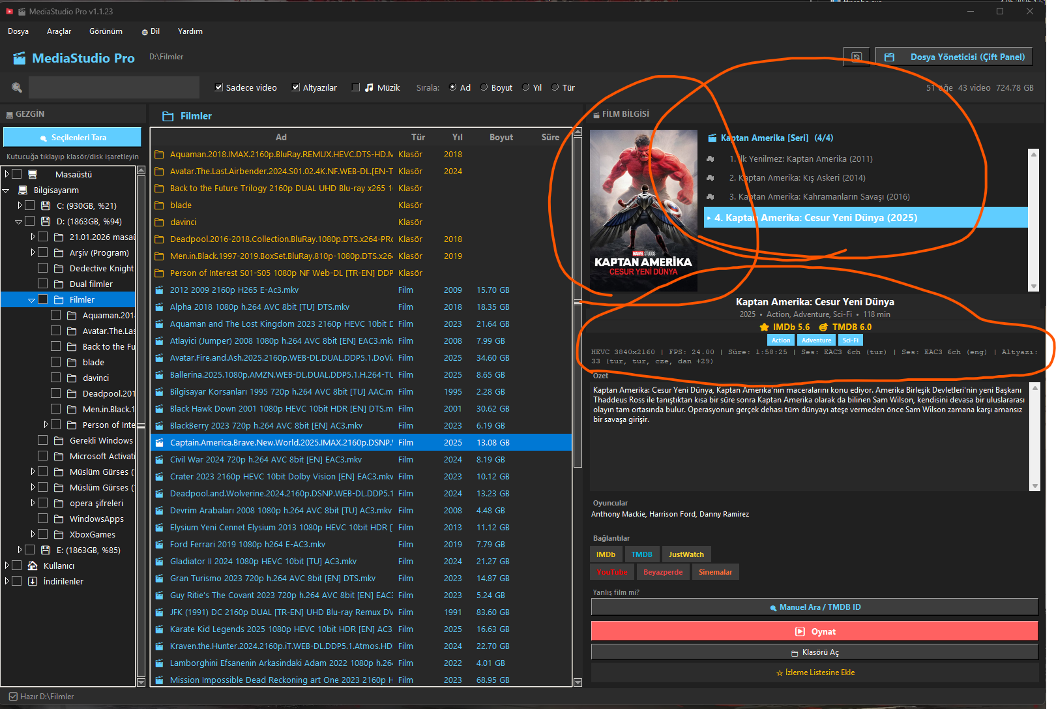Toggle the Altyazılar checkbox

point(296,87)
